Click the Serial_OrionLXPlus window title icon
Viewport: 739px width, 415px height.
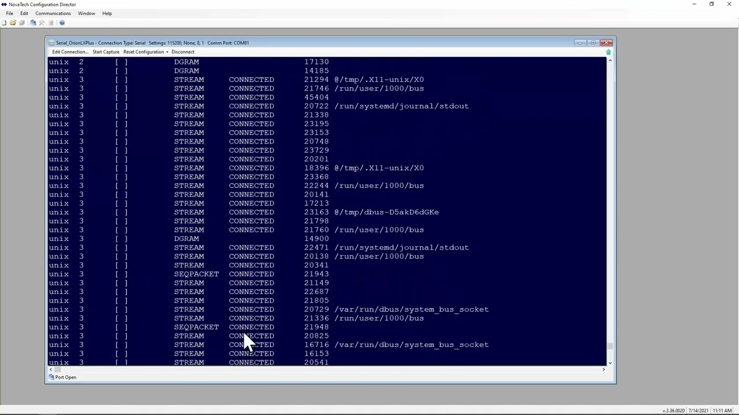tap(51, 43)
